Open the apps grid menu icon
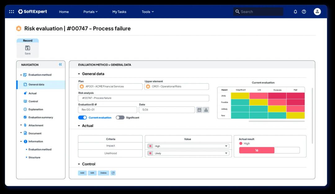 pos(11,12)
